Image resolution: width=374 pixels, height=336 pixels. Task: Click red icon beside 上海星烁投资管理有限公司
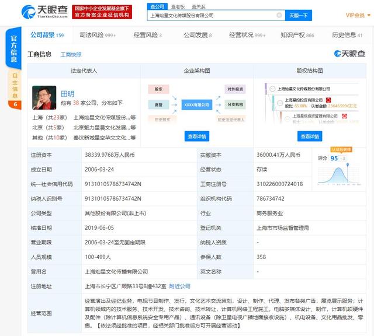344,116
